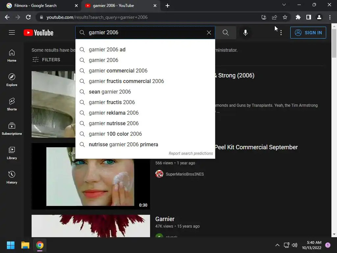Viewport: 337px width, 253px height.
Task: Close the garnier 2006 - YouTube tab
Action: [155, 6]
